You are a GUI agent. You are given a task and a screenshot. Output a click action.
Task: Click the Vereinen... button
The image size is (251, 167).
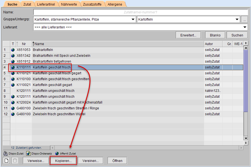pos(91,161)
